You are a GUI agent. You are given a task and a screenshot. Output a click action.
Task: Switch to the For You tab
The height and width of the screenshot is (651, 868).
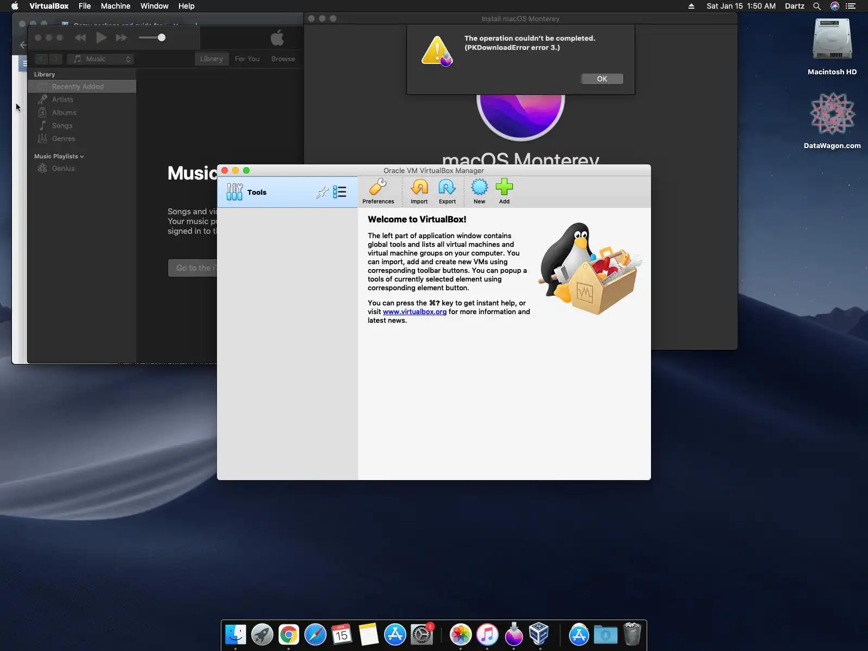pos(247,59)
